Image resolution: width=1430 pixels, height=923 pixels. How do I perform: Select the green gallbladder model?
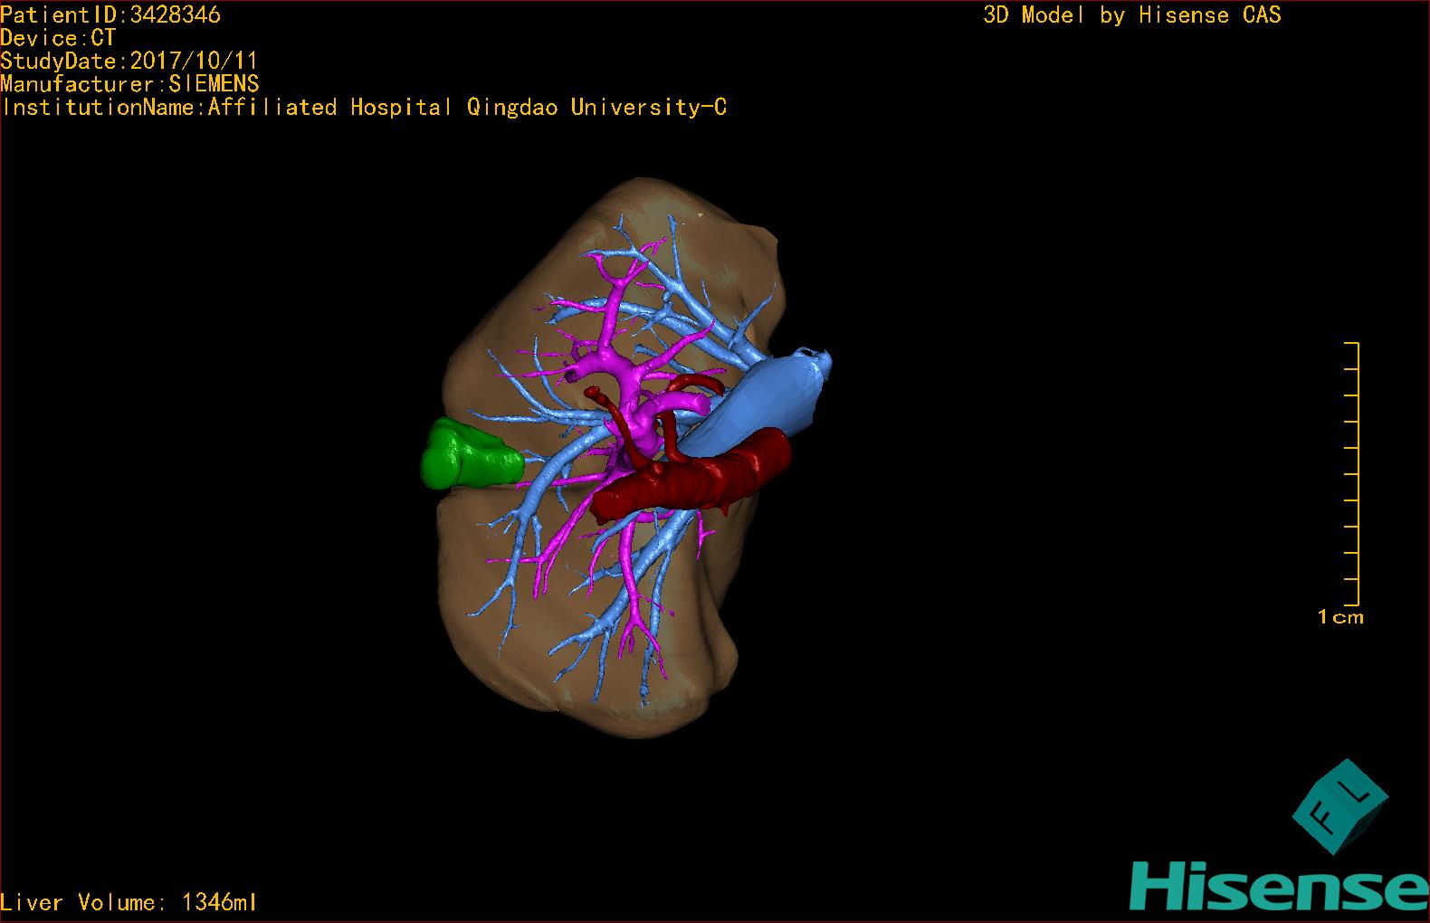click(471, 455)
